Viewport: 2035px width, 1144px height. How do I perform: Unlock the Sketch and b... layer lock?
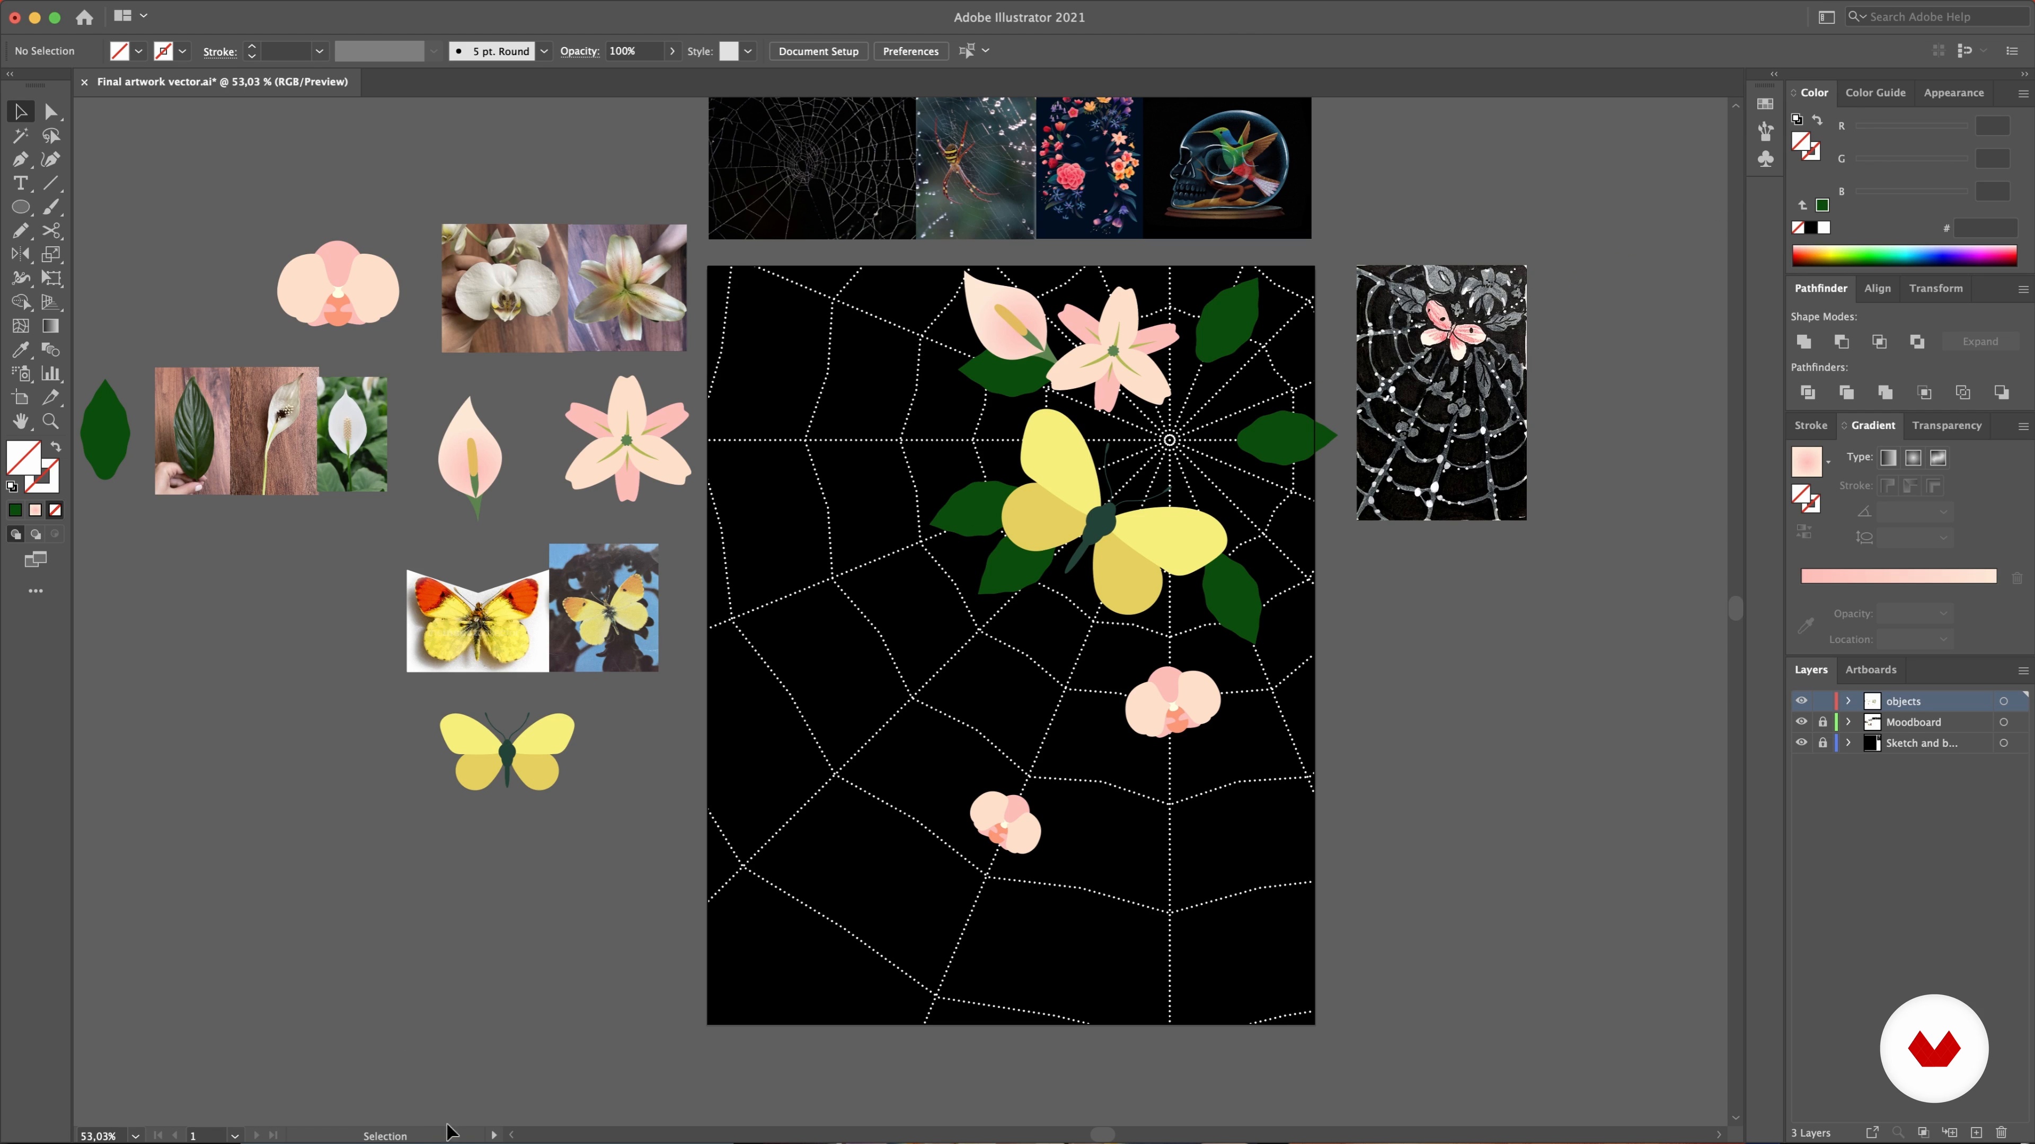1822,742
